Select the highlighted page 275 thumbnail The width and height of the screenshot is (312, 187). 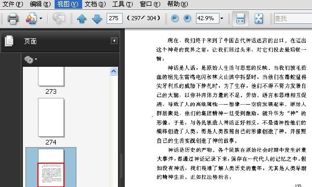tap(51, 168)
